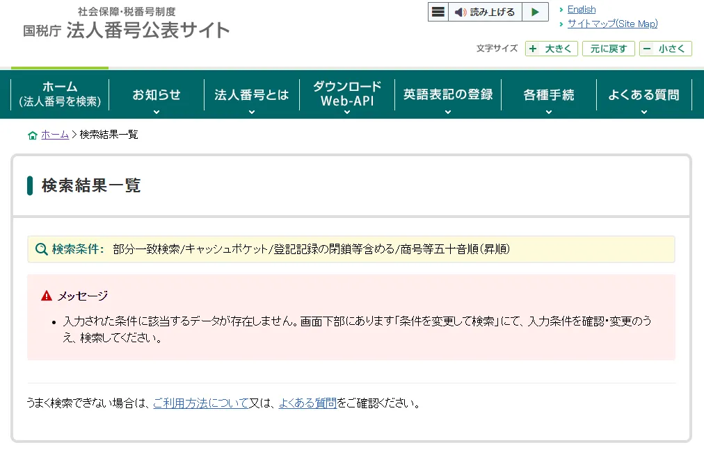704x454 pixels.
Task: Open the ご利用方法について help link
Action: [201, 403]
